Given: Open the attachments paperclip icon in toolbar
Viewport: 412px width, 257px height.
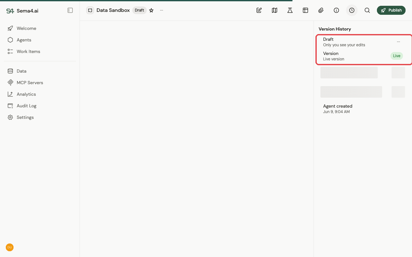Looking at the screenshot, I should point(321,10).
